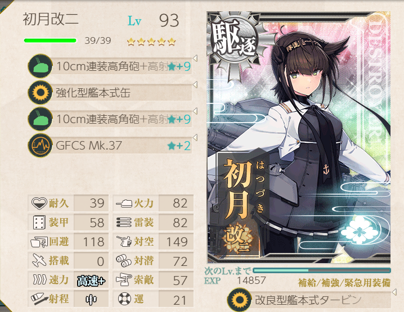Select the second 10cm連装高角砲 equipment slot

tap(110, 119)
